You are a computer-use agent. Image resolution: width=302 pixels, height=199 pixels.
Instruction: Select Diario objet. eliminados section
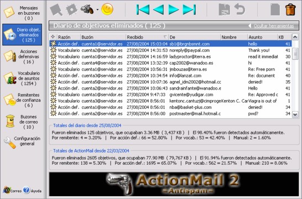[x=22, y=35]
